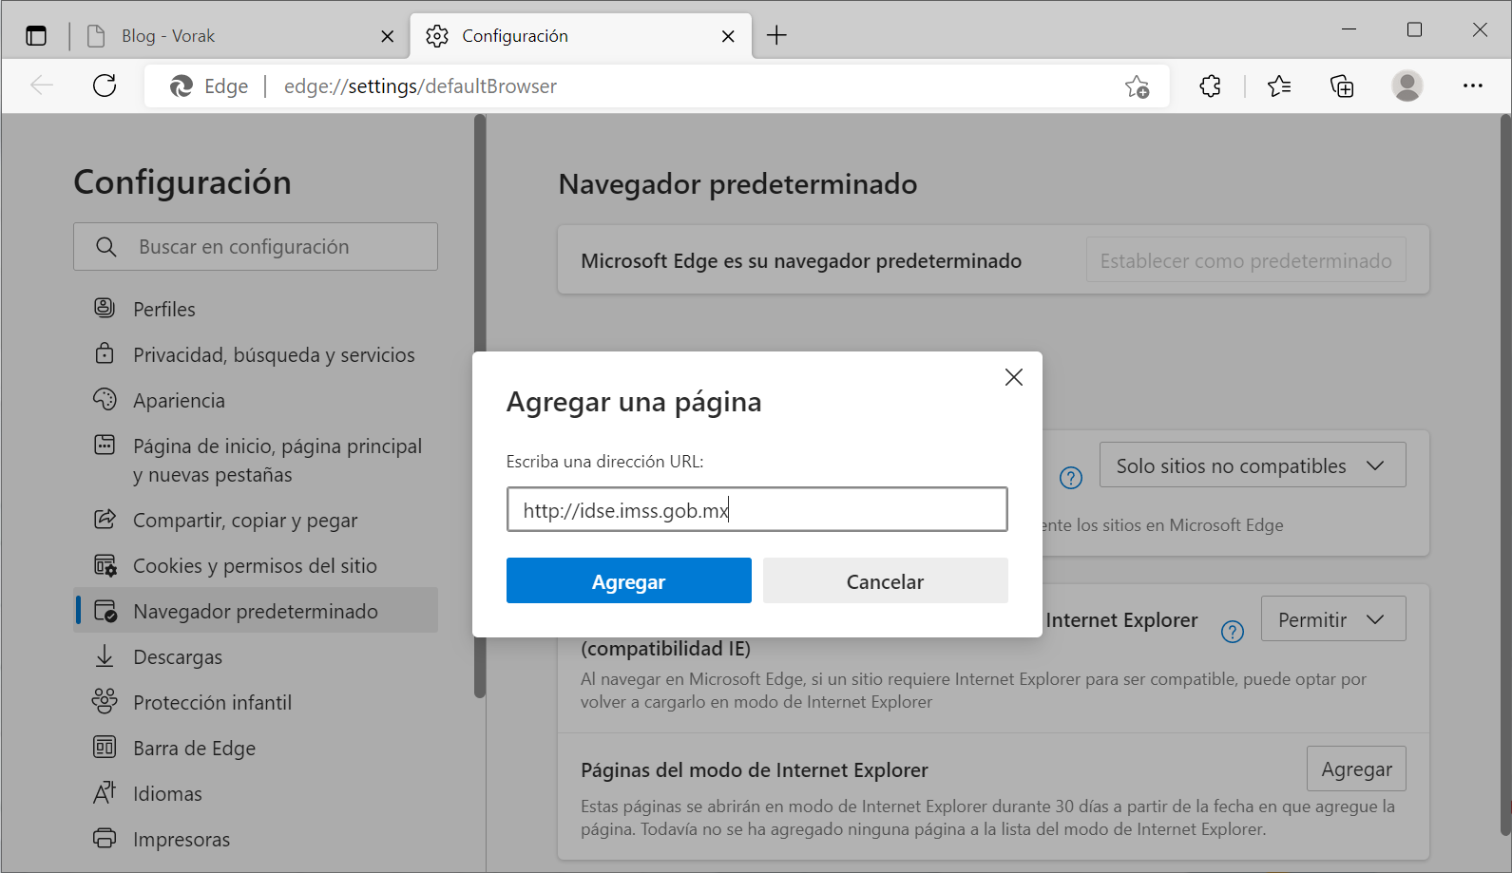Click Establecer como predeterminado button
Image resolution: width=1512 pixels, height=873 pixels.
pyautogui.click(x=1246, y=260)
